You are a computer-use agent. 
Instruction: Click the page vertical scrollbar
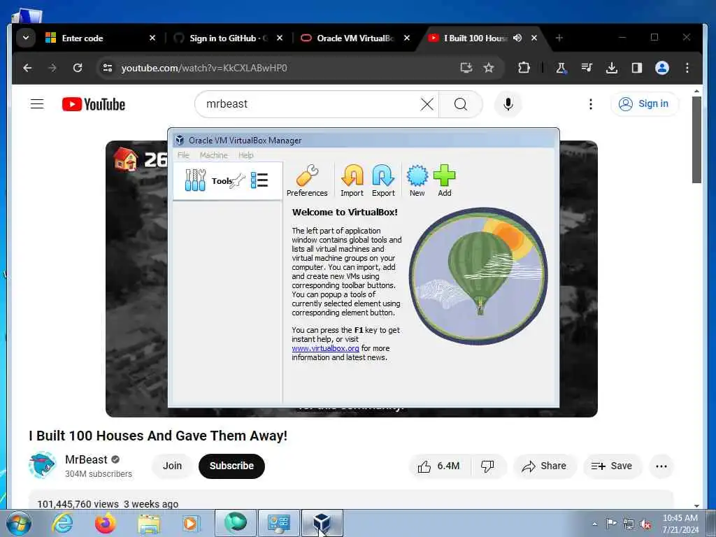[696, 139]
